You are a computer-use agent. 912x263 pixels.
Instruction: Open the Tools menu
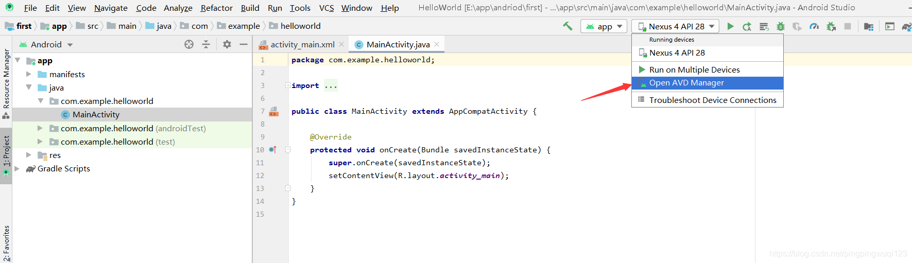pos(300,8)
